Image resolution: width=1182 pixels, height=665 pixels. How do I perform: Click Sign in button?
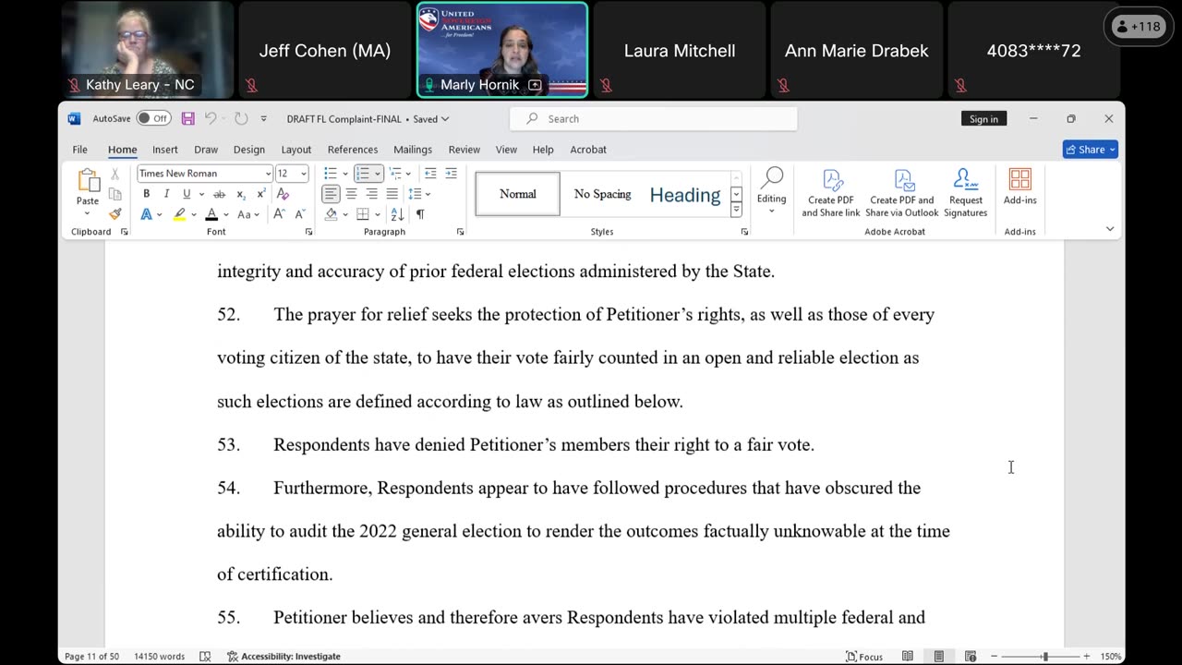983,118
